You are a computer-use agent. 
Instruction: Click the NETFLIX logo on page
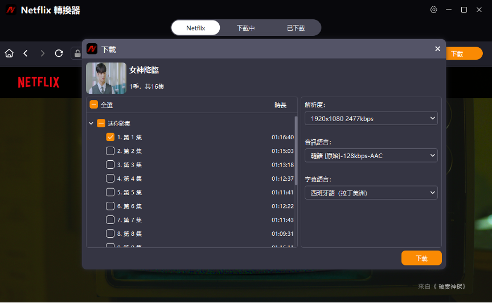(x=39, y=82)
